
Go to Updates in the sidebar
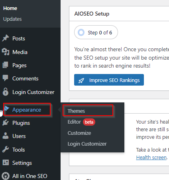point(12,19)
